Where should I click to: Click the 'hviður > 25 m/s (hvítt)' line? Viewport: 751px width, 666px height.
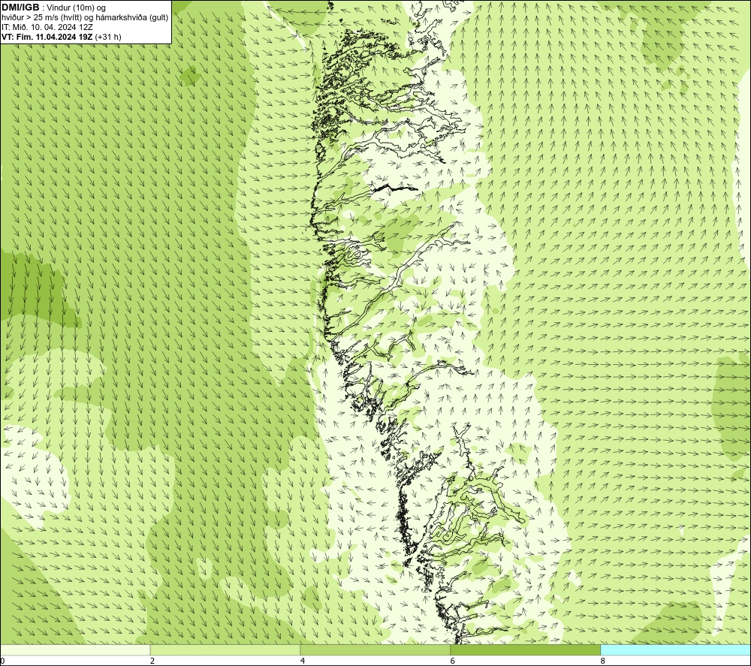point(85,17)
